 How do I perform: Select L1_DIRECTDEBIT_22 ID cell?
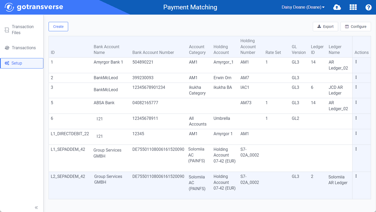pos(70,134)
